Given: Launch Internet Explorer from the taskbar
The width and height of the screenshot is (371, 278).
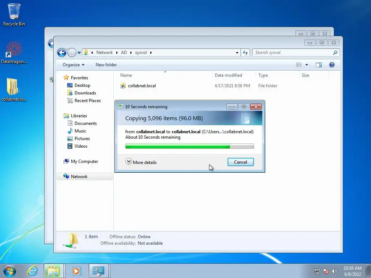Looking at the screenshot, I should pos(32,271).
